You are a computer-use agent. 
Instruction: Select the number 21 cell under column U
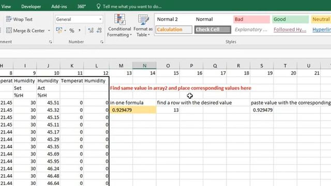(309, 73)
